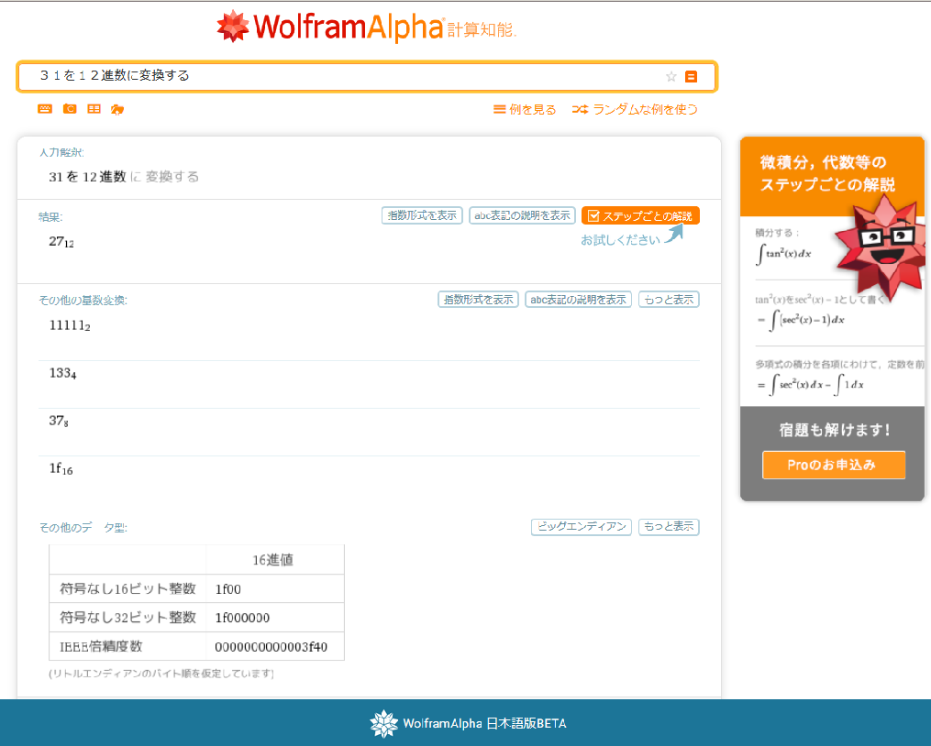
Task: Switch to ビッグエンディアン byte order
Action: [581, 527]
